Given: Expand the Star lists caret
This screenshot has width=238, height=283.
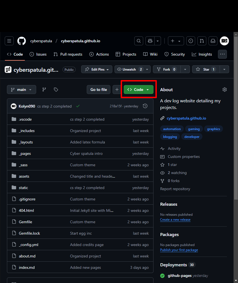Looking at the screenshot, I should 224,69.
